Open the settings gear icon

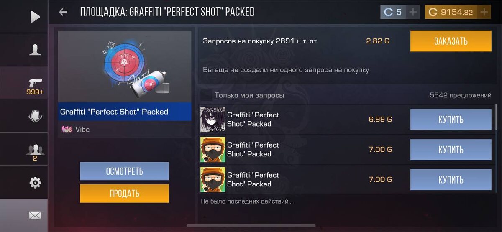[35, 182]
